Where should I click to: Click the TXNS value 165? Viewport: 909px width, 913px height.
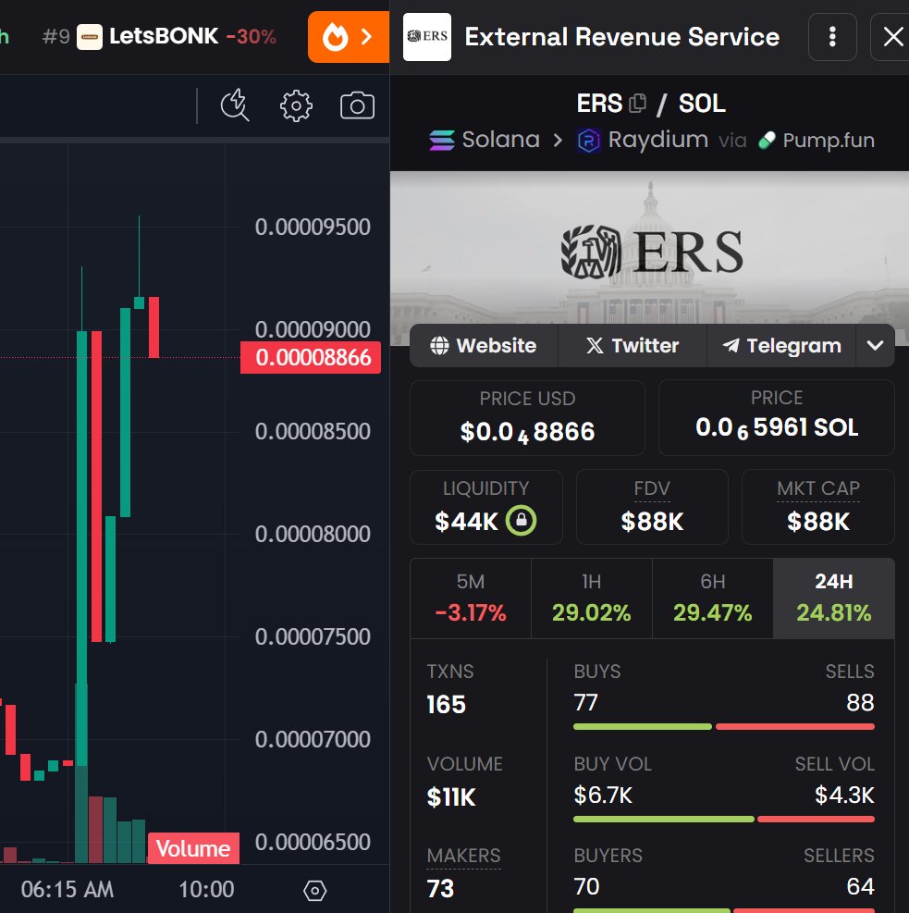[447, 705]
